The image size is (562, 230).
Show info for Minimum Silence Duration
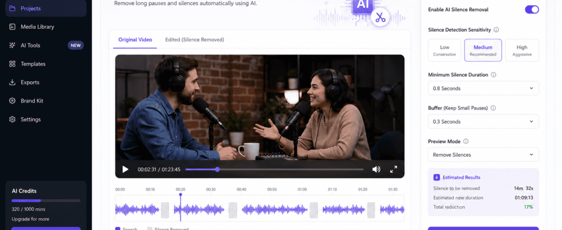click(x=493, y=75)
